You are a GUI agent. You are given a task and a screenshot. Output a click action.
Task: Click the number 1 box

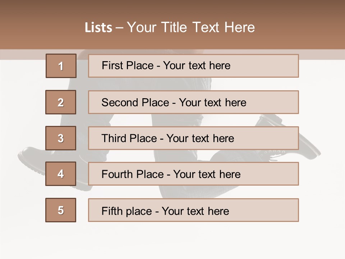61,66
